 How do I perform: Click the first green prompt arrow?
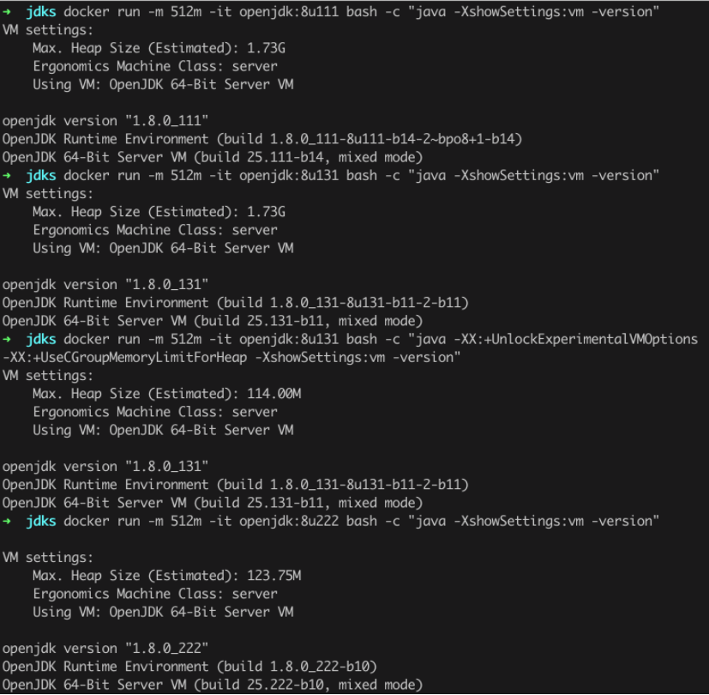pyautogui.click(x=7, y=12)
